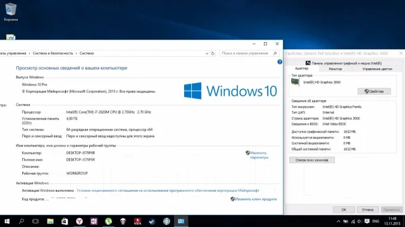
Task: Switch to the Монитор tab
Action: tap(335, 69)
